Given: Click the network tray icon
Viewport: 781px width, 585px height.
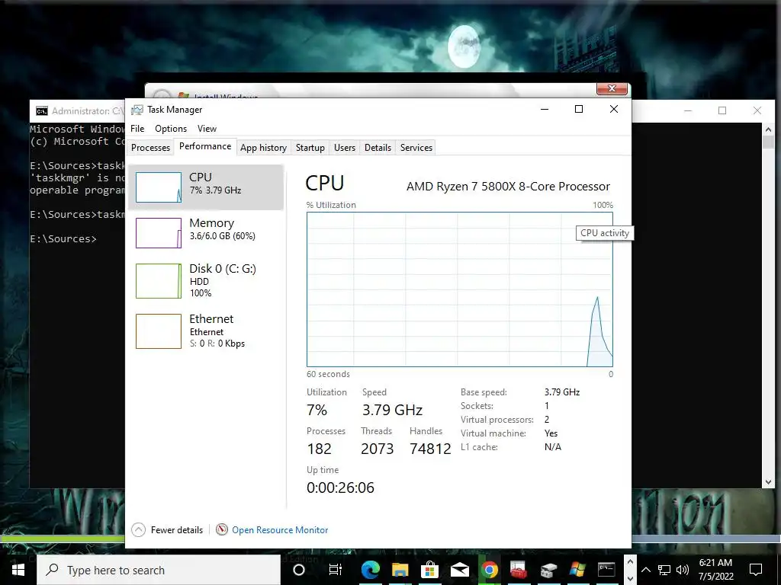Looking at the screenshot, I should click(x=664, y=570).
